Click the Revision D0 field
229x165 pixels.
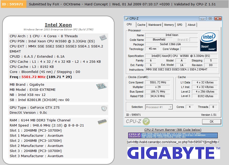click(211, 65)
